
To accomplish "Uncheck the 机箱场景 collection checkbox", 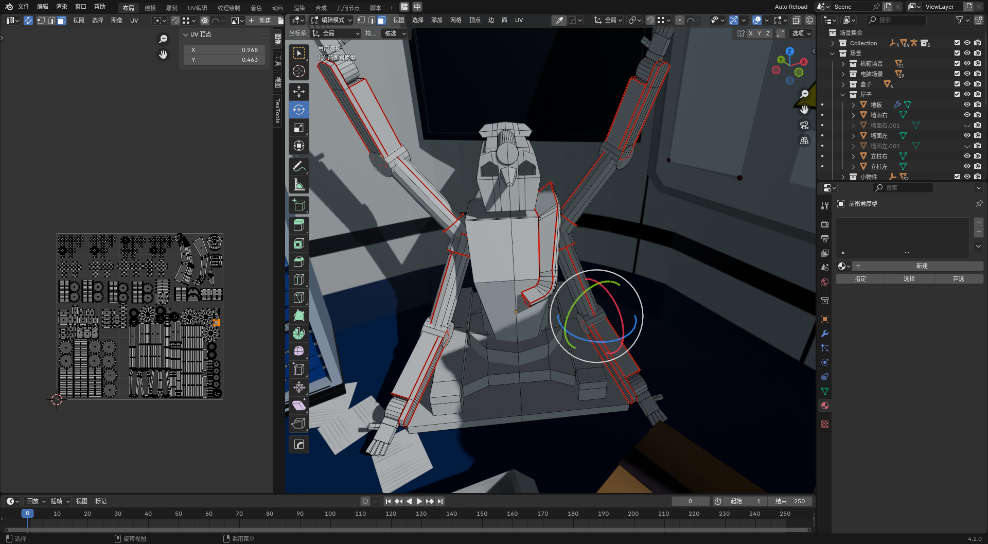I will 957,63.
